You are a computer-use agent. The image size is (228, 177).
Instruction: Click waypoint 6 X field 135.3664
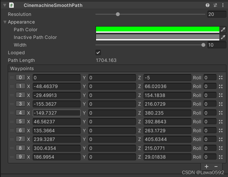(57, 130)
